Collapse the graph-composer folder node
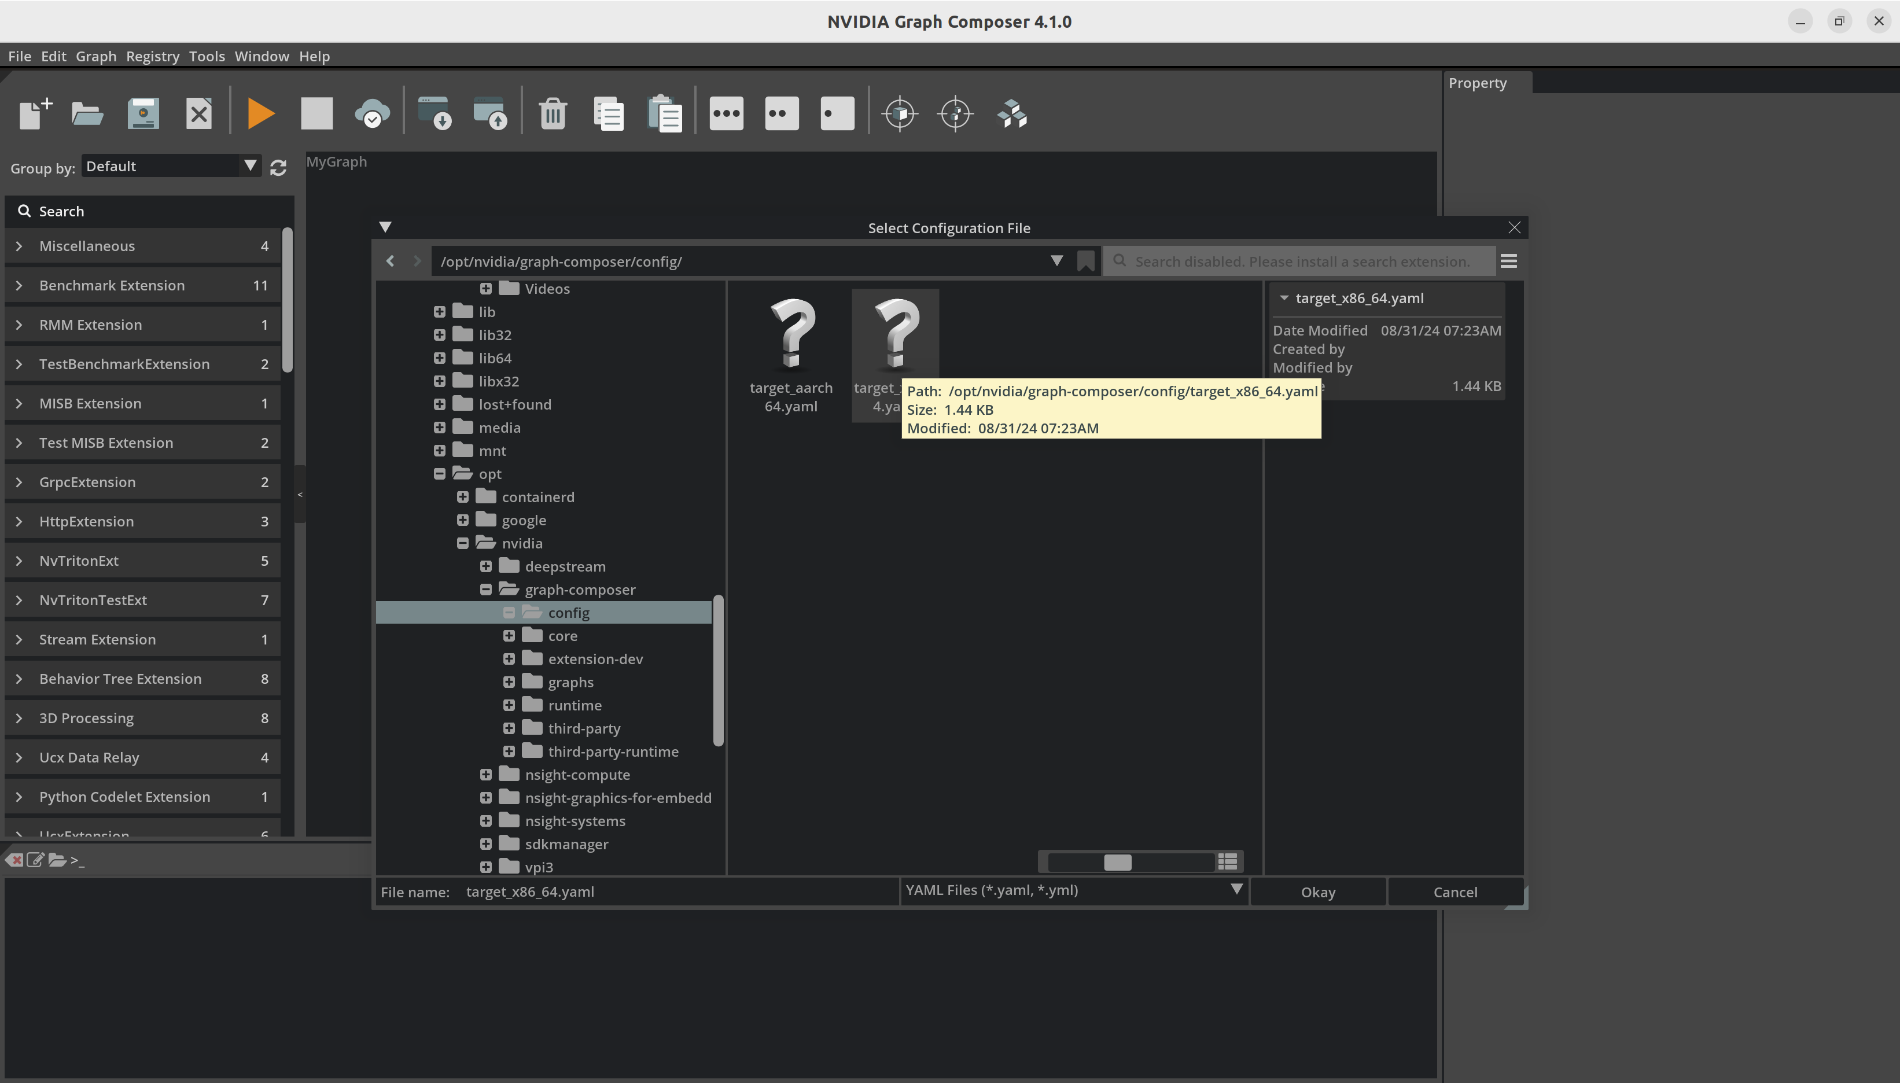 (x=485, y=590)
